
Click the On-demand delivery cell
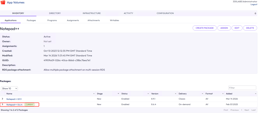pos(184,104)
